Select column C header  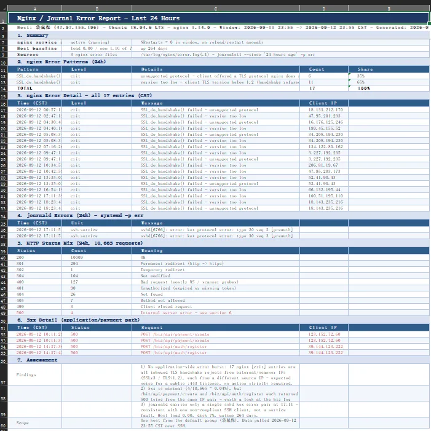pos(216,9)
